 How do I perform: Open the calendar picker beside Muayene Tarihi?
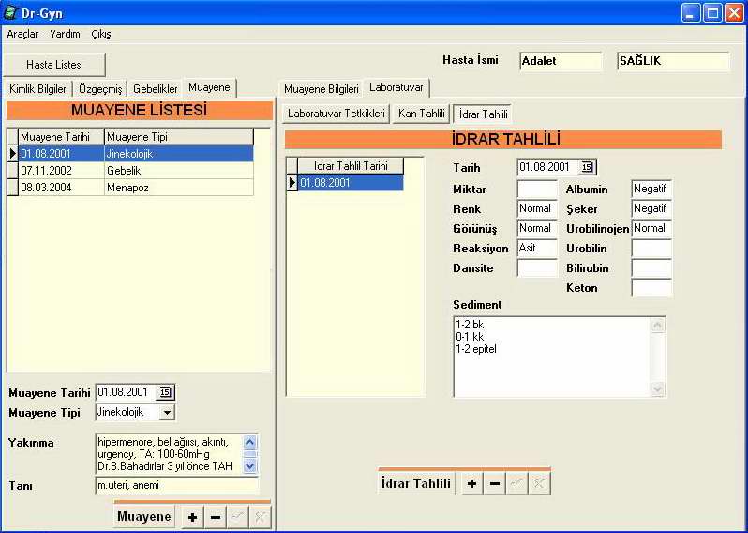[166, 392]
